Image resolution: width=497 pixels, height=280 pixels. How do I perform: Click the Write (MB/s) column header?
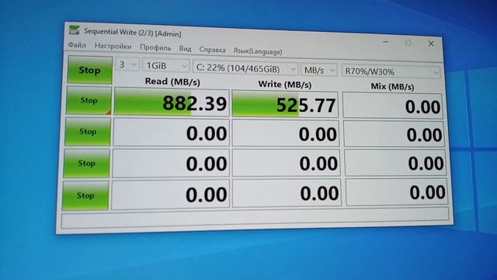(285, 85)
